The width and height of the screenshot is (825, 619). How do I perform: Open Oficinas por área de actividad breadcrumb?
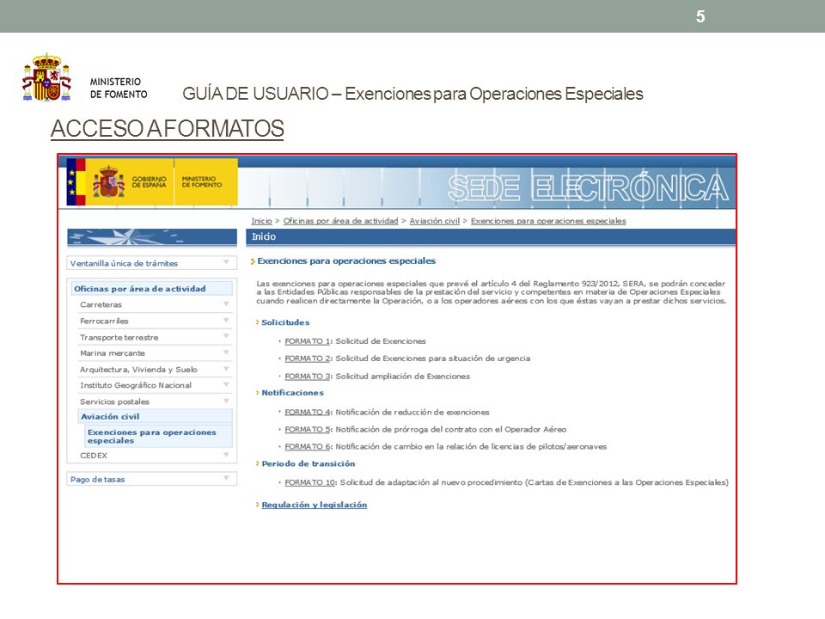click(341, 221)
